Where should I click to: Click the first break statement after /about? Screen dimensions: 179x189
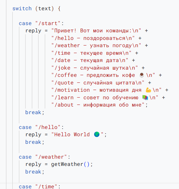(35, 112)
